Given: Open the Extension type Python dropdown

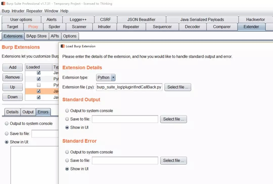Looking at the screenshot, I should pos(106,77).
